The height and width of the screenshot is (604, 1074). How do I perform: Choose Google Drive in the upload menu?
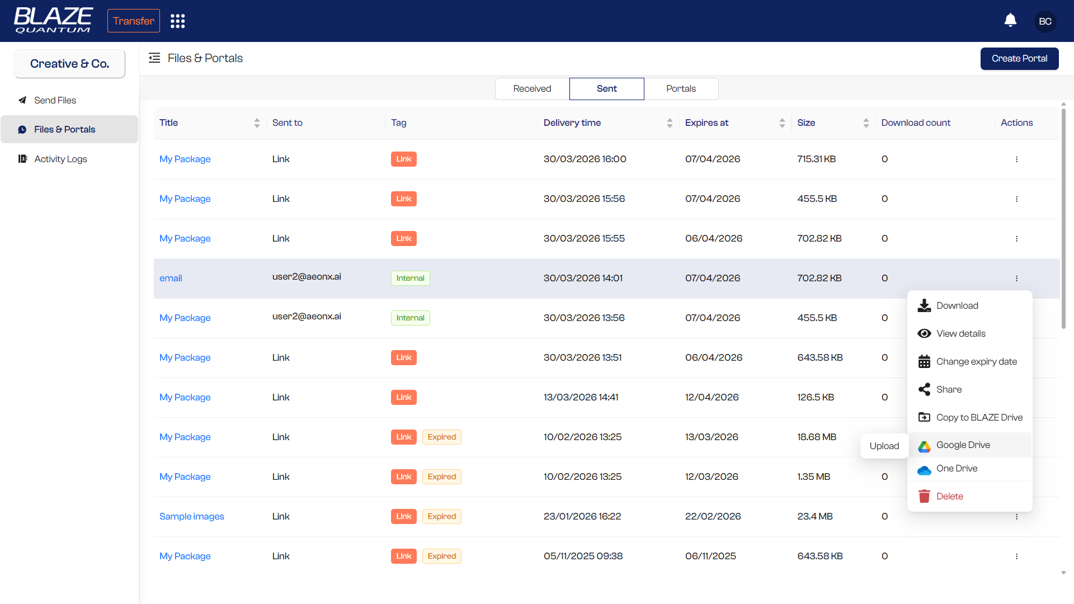coord(963,445)
